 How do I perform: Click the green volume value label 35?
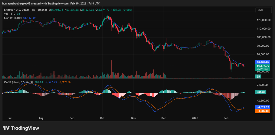click(258, 76)
